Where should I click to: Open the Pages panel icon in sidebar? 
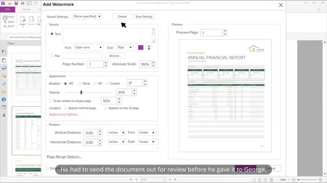pos(4,60)
